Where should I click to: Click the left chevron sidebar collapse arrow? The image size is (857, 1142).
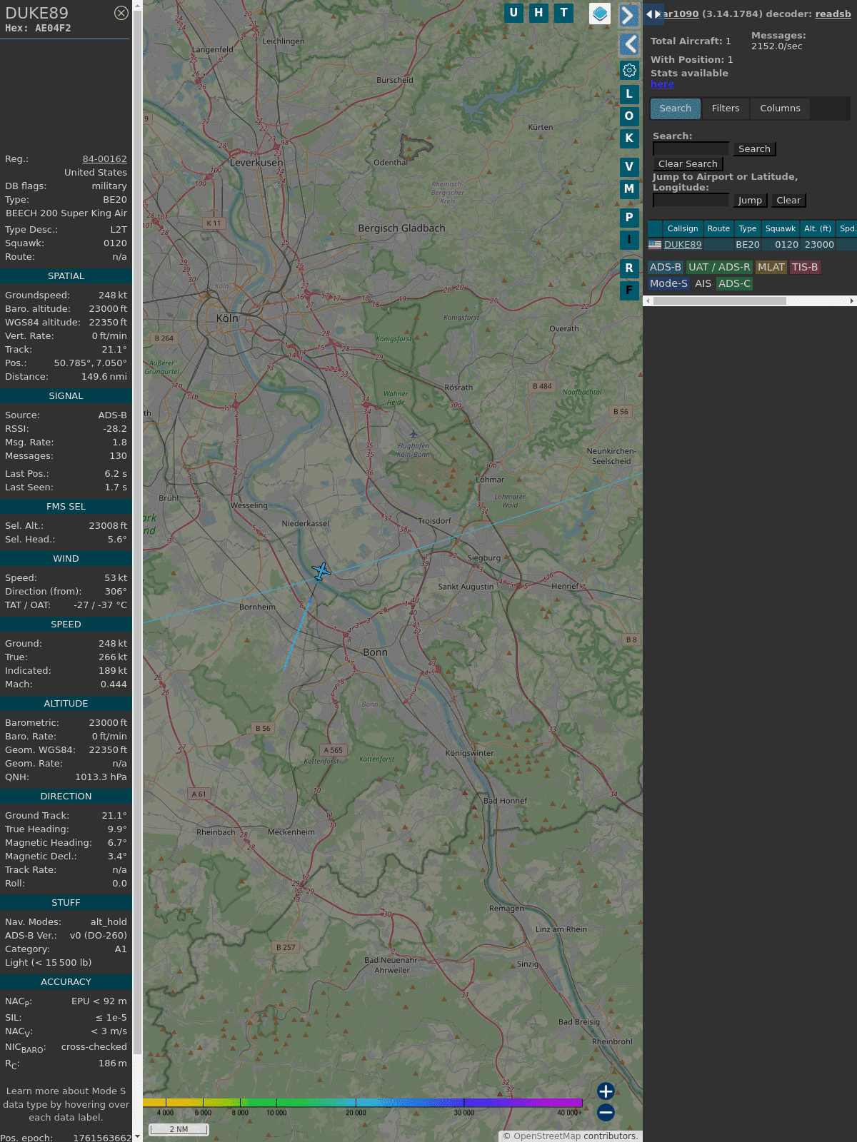coord(628,44)
